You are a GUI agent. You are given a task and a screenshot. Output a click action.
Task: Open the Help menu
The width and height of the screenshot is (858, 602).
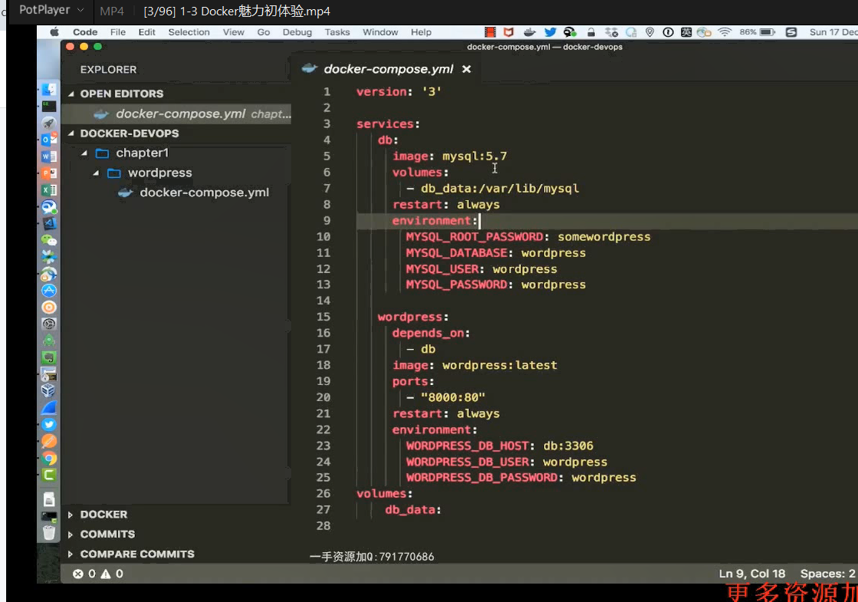(421, 32)
